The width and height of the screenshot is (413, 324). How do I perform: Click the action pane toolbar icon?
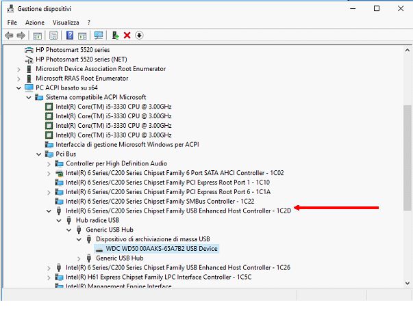(x=82, y=36)
